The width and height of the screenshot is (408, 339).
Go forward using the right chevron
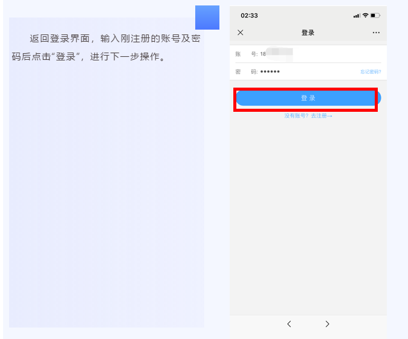(x=328, y=324)
